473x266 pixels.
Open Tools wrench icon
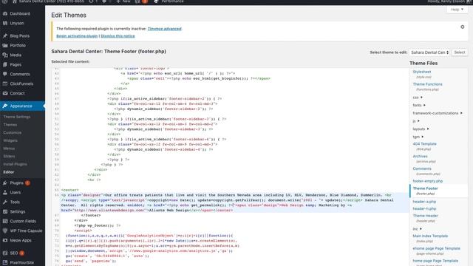pyautogui.click(x=5, y=202)
